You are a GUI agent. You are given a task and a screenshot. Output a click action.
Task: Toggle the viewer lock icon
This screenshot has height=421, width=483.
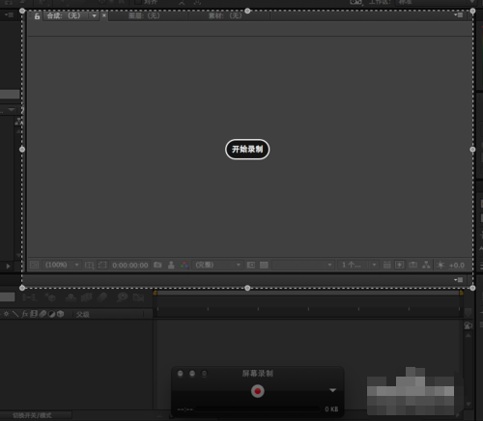tap(37, 16)
